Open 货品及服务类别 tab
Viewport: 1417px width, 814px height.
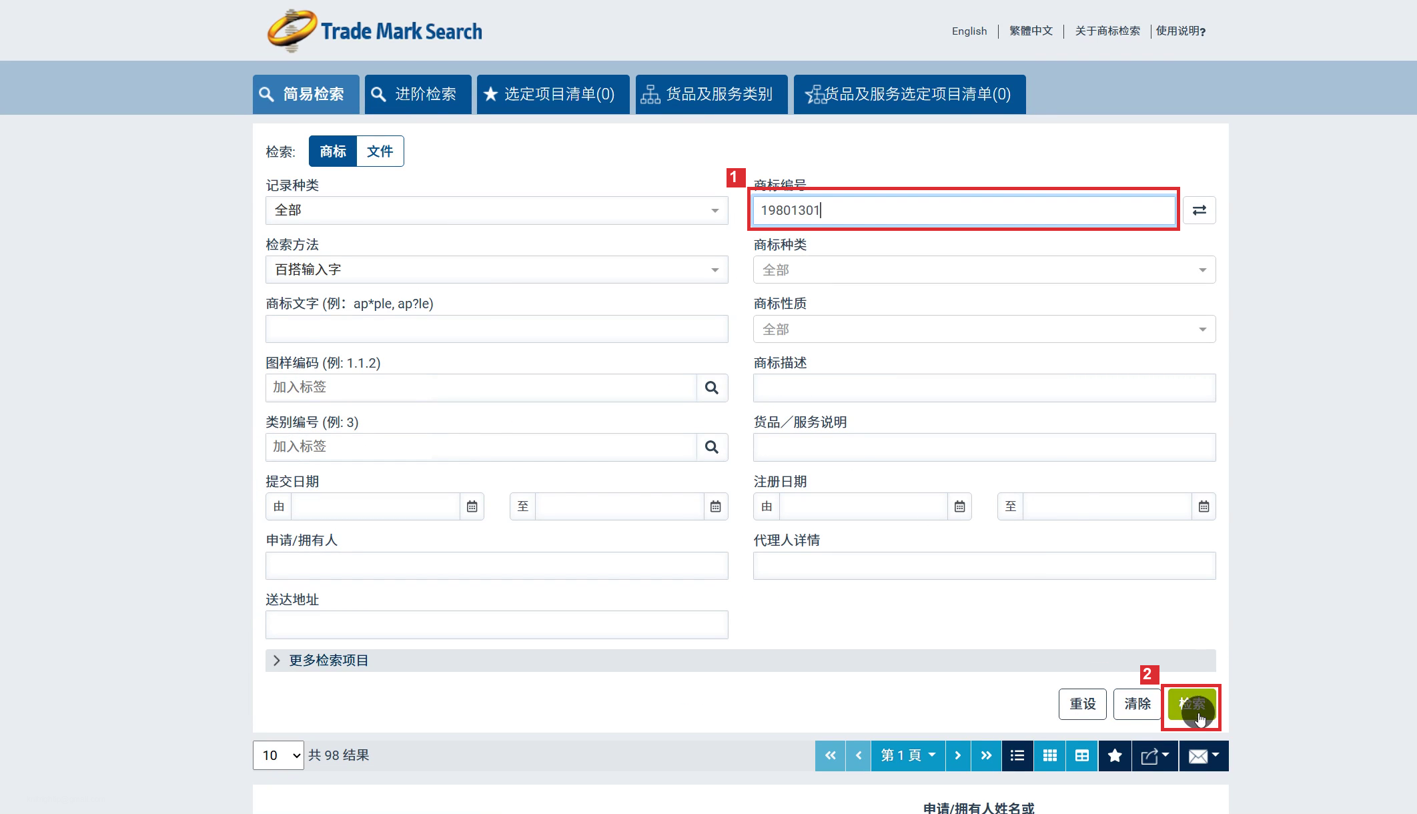tap(711, 94)
